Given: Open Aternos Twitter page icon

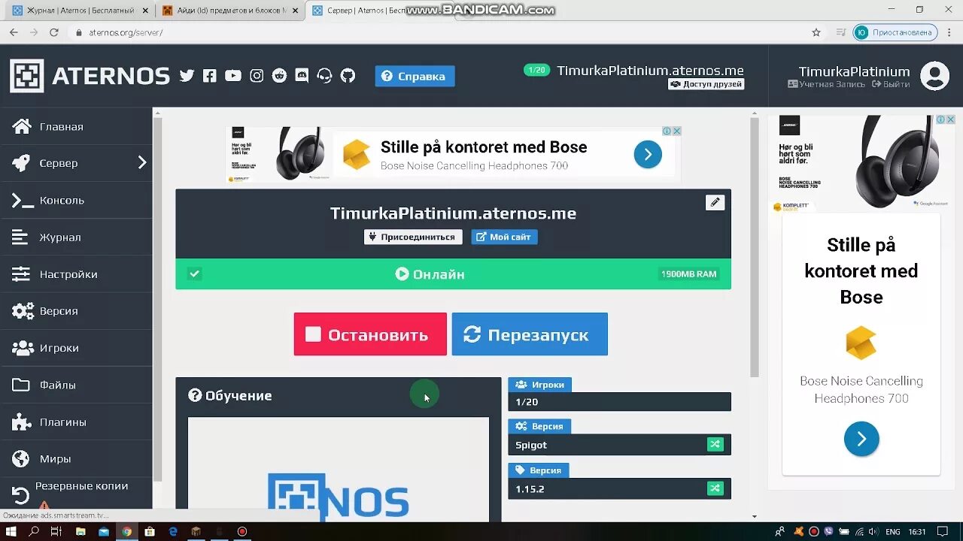Looking at the screenshot, I should pyautogui.click(x=187, y=76).
